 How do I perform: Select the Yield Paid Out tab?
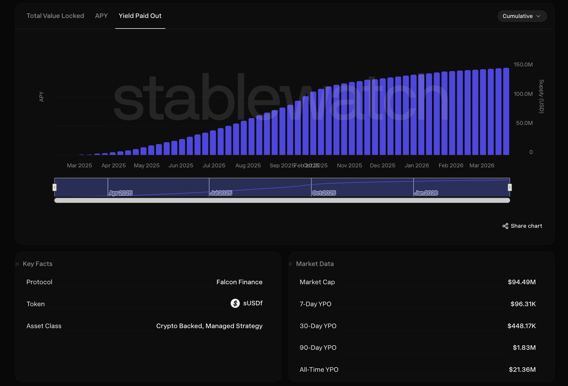(x=140, y=16)
